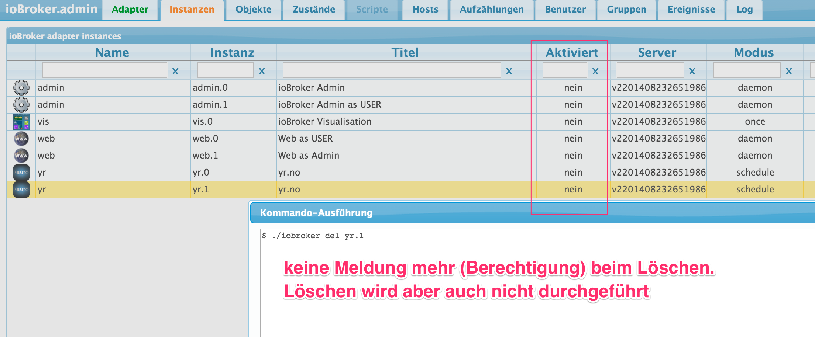Click the www icon of web.0 row
815x337 pixels.
point(21,139)
